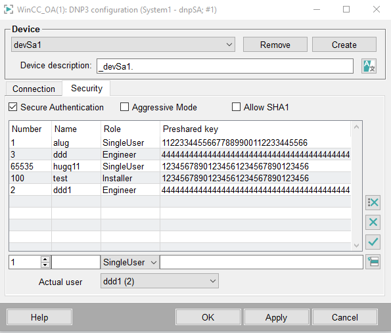Click the translate description language icon

tap(369, 66)
